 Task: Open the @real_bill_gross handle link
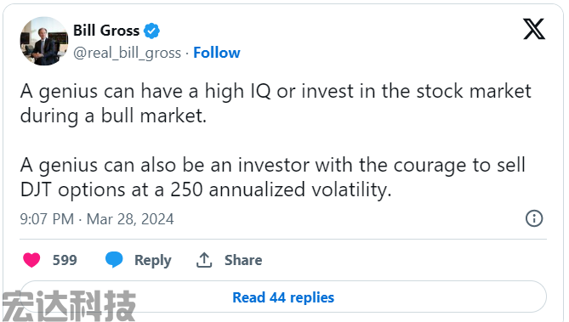tap(127, 53)
